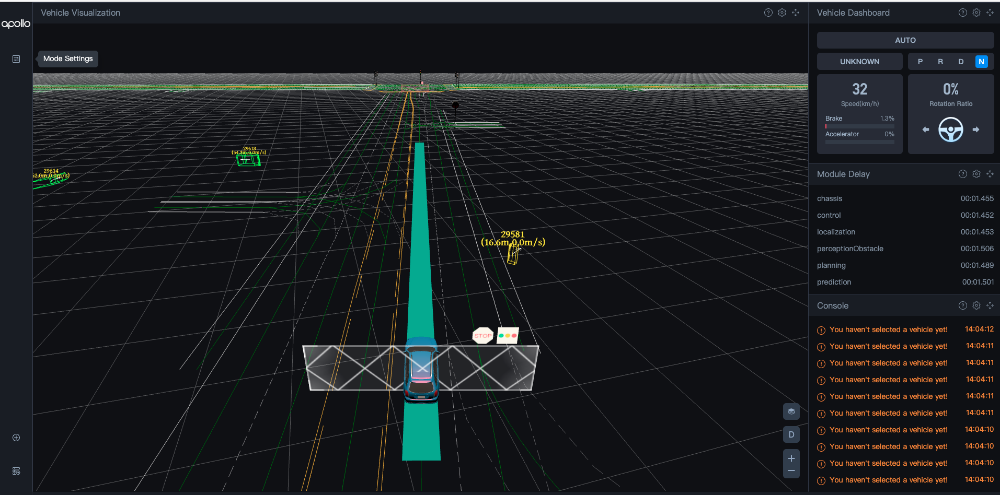Screen dimensions: 1000x495
Task: Open the settings sliders icon at sidebar bottom
Action: (16, 471)
